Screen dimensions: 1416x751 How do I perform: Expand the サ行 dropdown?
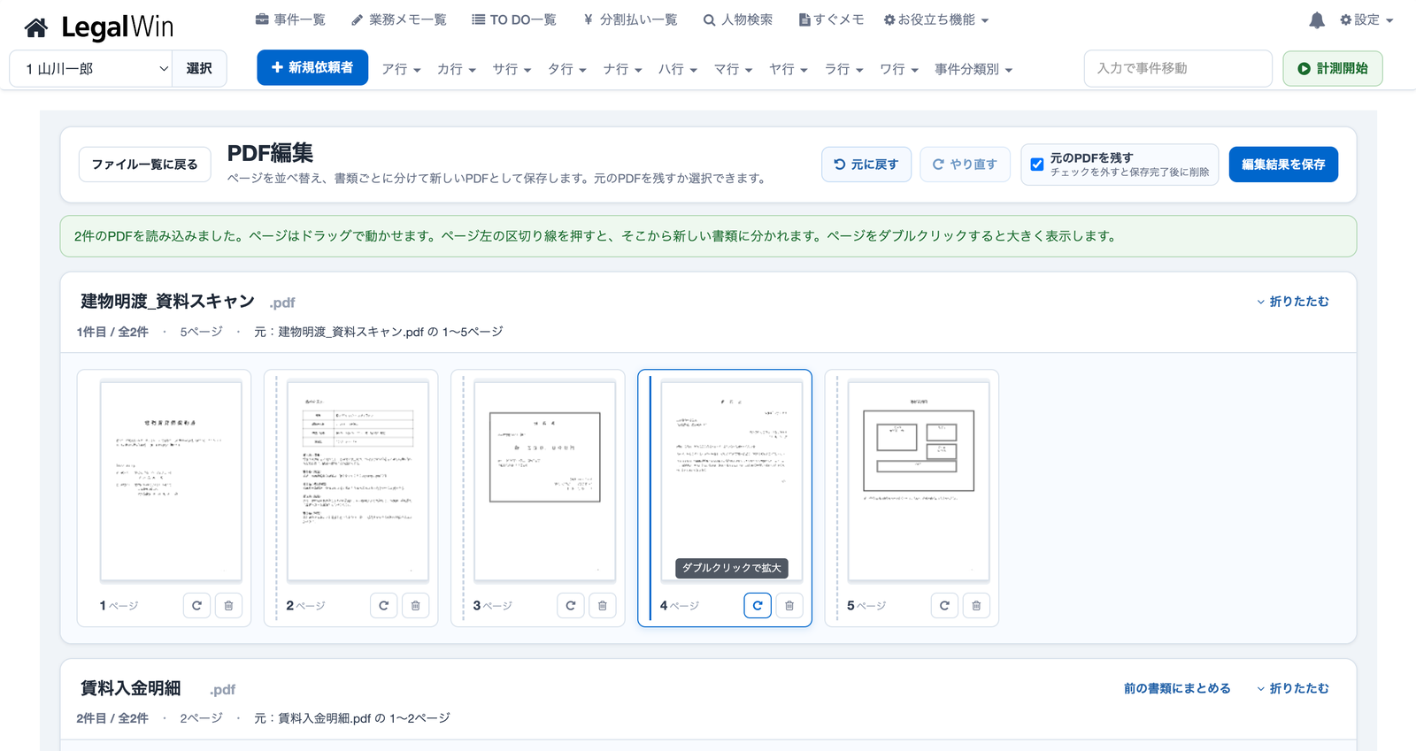pyautogui.click(x=512, y=69)
